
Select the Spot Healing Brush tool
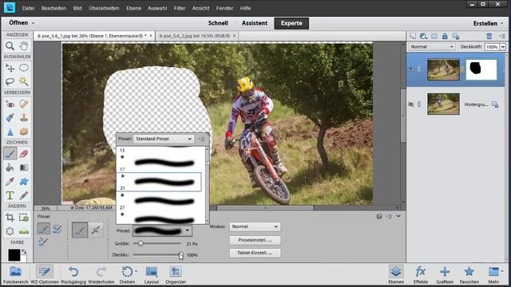[23, 104]
